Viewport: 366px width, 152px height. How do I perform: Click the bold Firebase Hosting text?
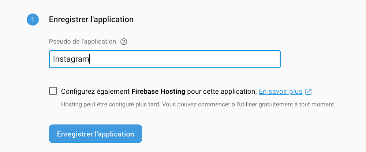click(x=158, y=91)
